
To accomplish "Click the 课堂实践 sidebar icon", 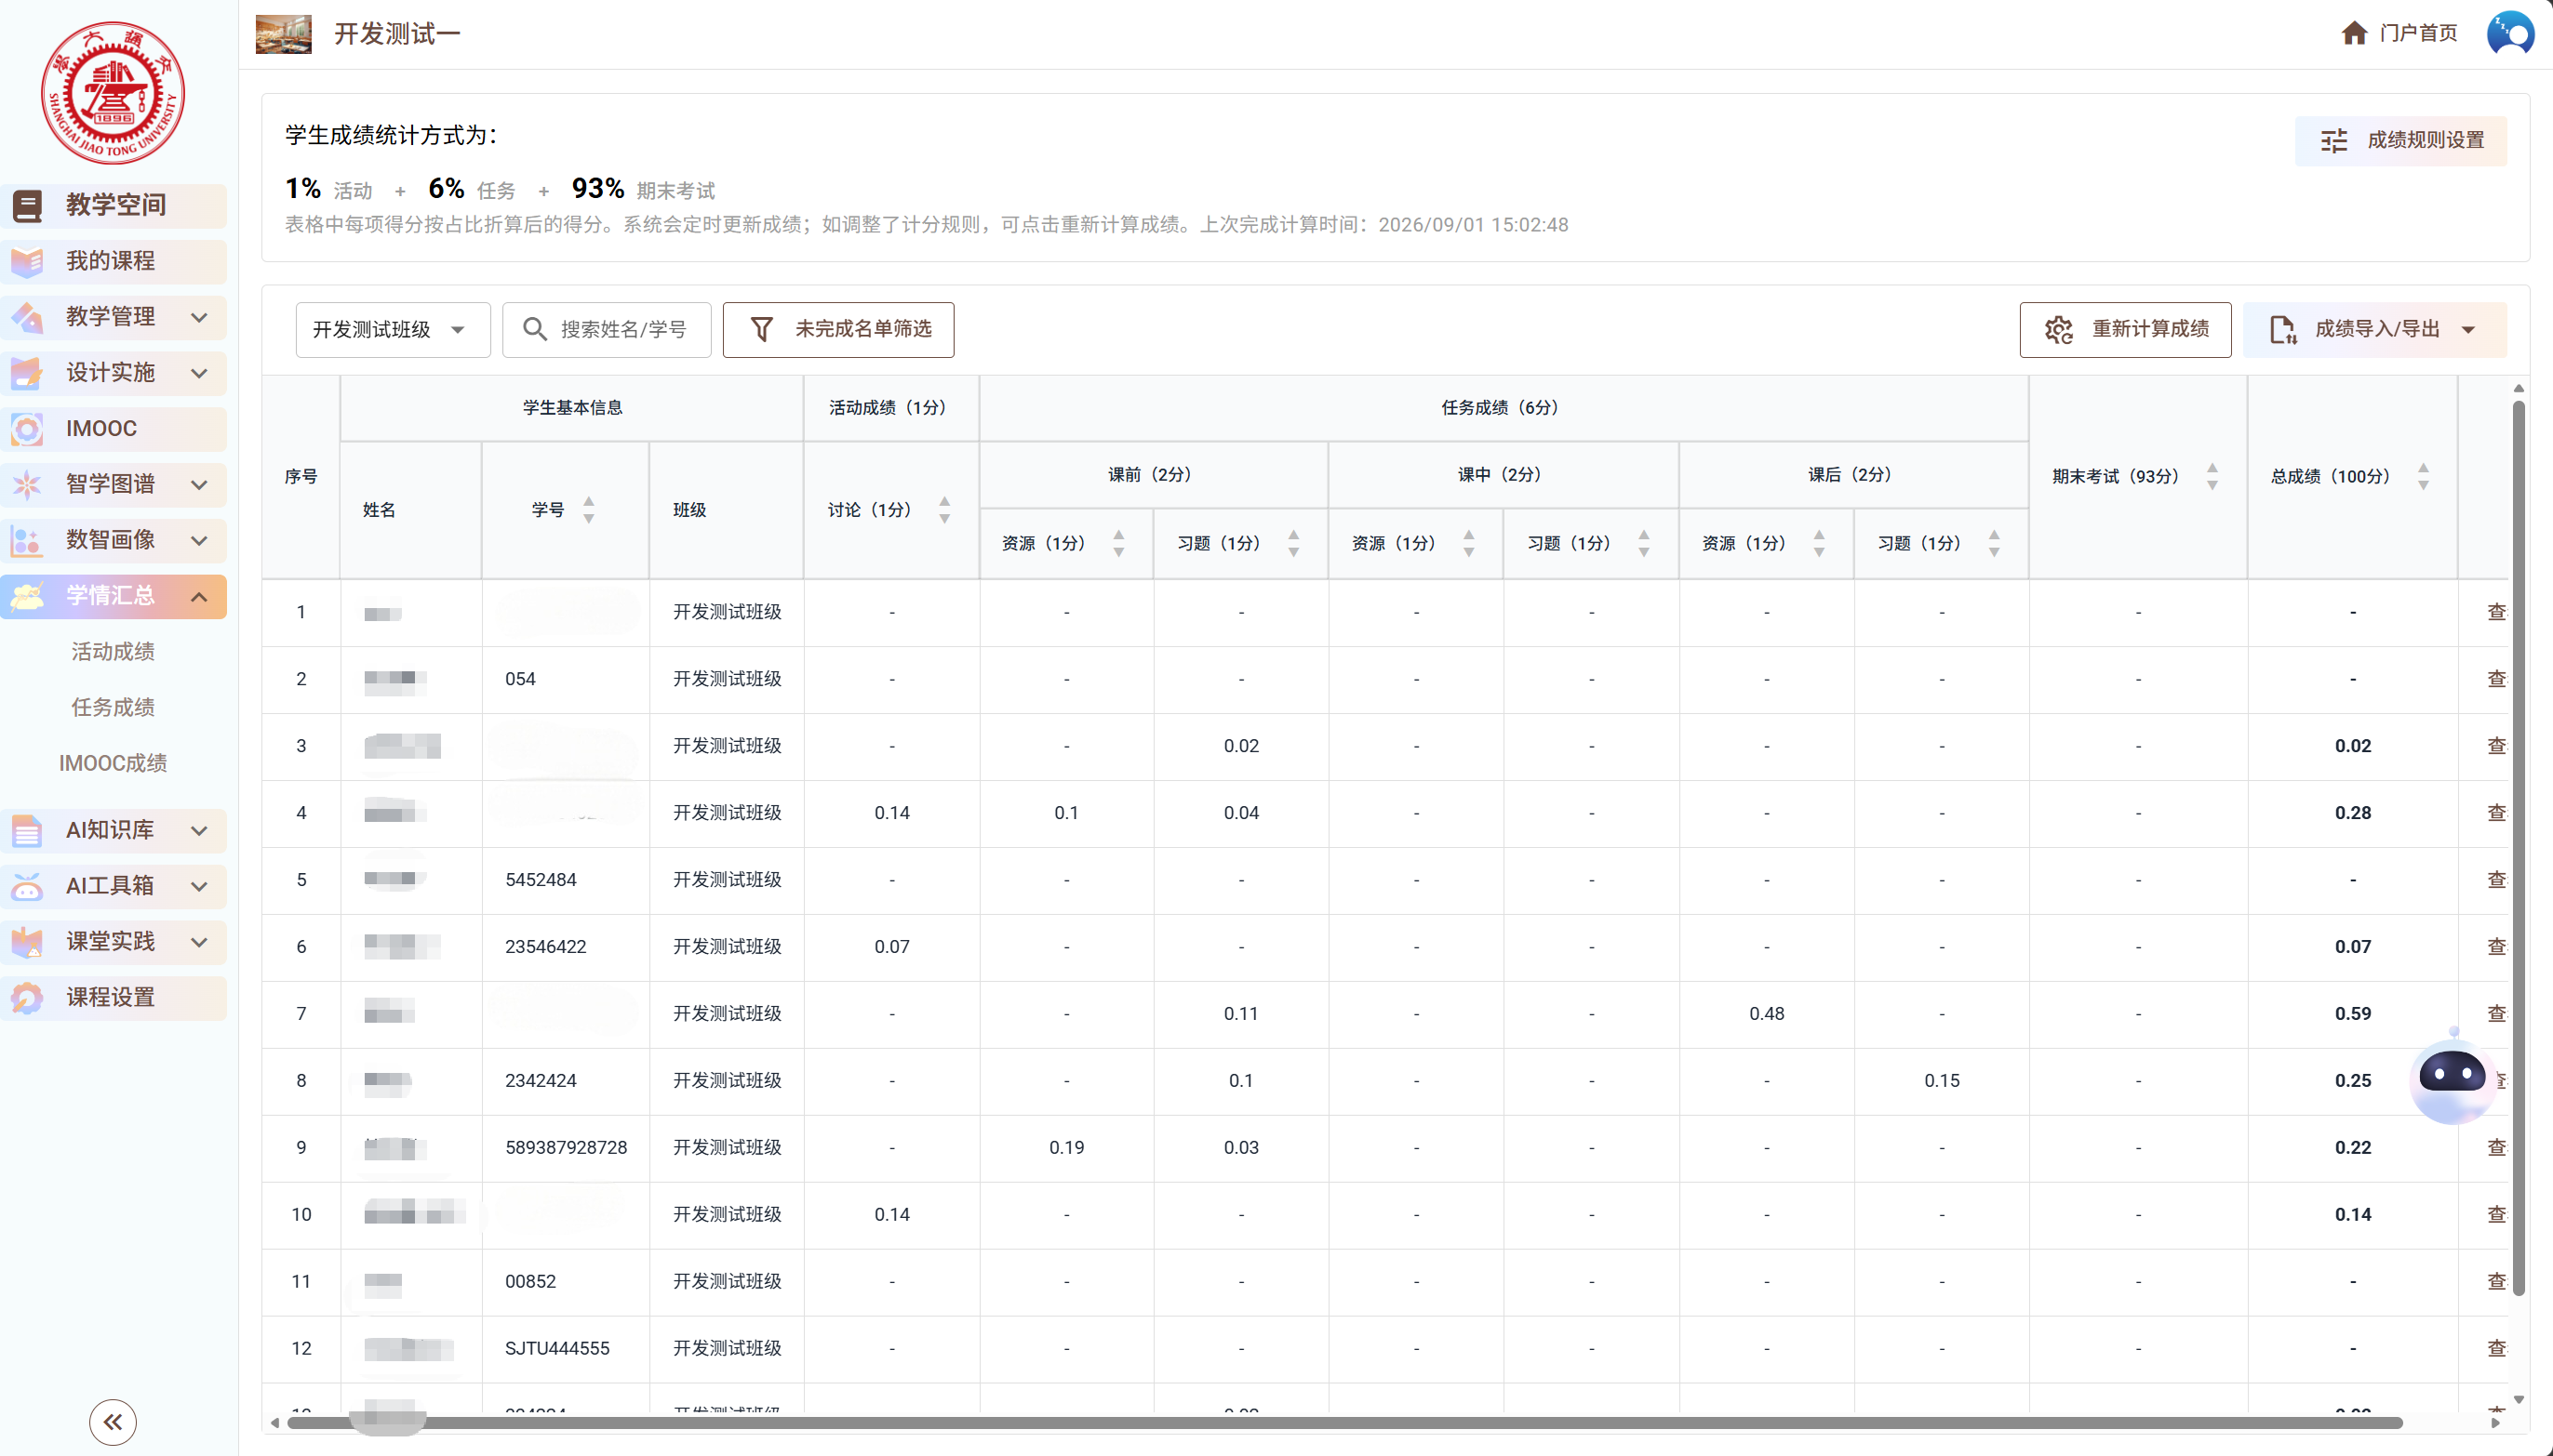I will coord(27,942).
